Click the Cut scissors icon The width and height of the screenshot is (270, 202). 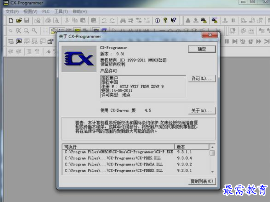pos(67,21)
